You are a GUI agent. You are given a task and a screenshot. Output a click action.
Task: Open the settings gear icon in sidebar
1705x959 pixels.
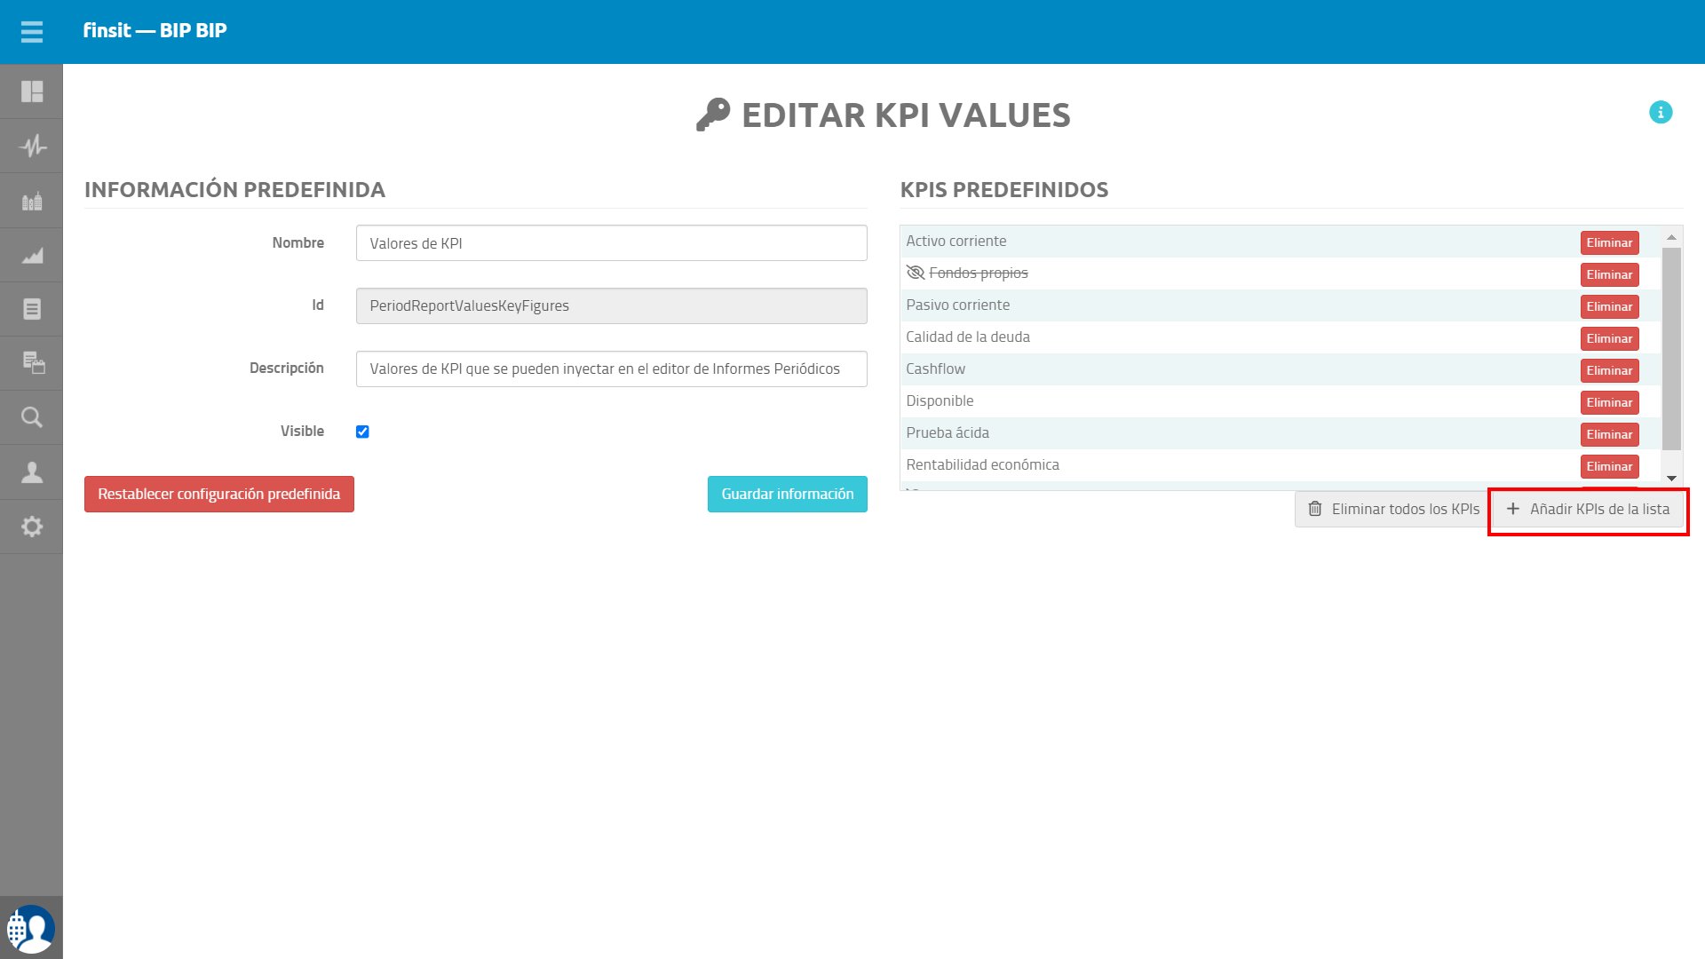pyautogui.click(x=32, y=527)
